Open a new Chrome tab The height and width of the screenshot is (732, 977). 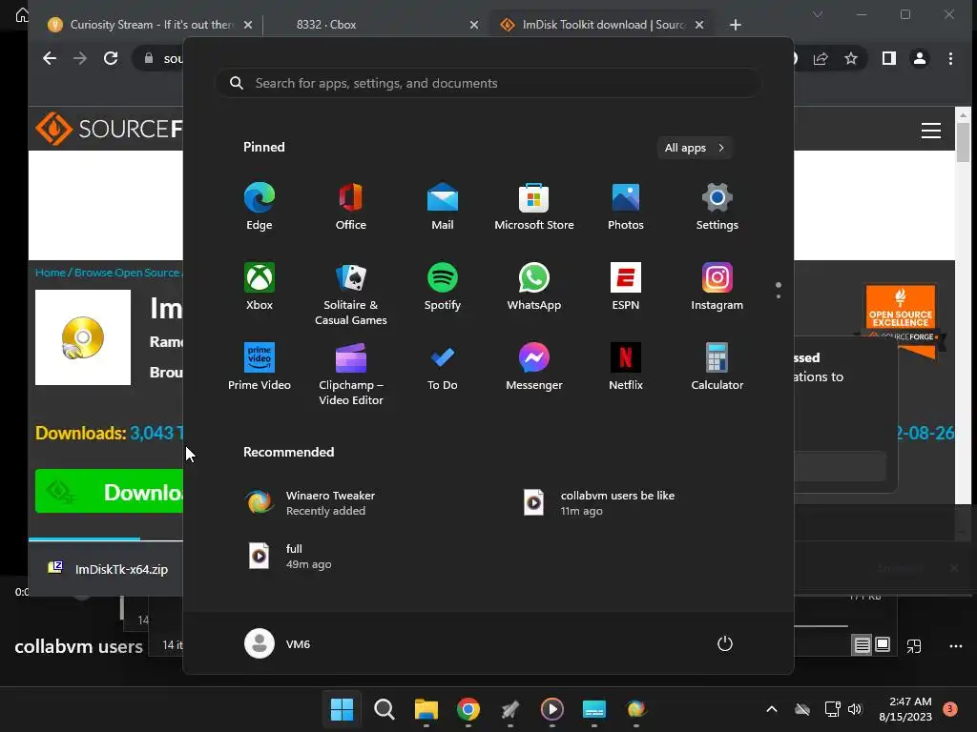[x=736, y=25]
